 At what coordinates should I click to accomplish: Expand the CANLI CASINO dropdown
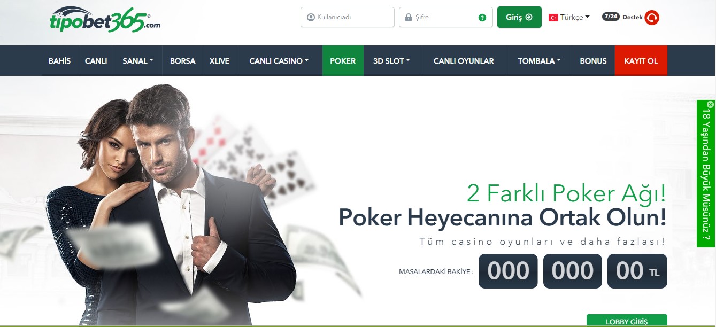[x=279, y=61]
